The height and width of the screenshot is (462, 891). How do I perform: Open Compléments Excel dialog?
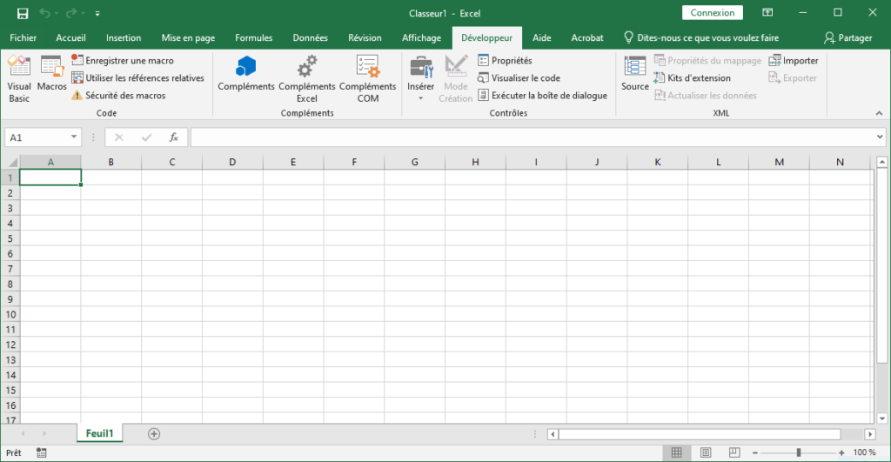click(307, 79)
